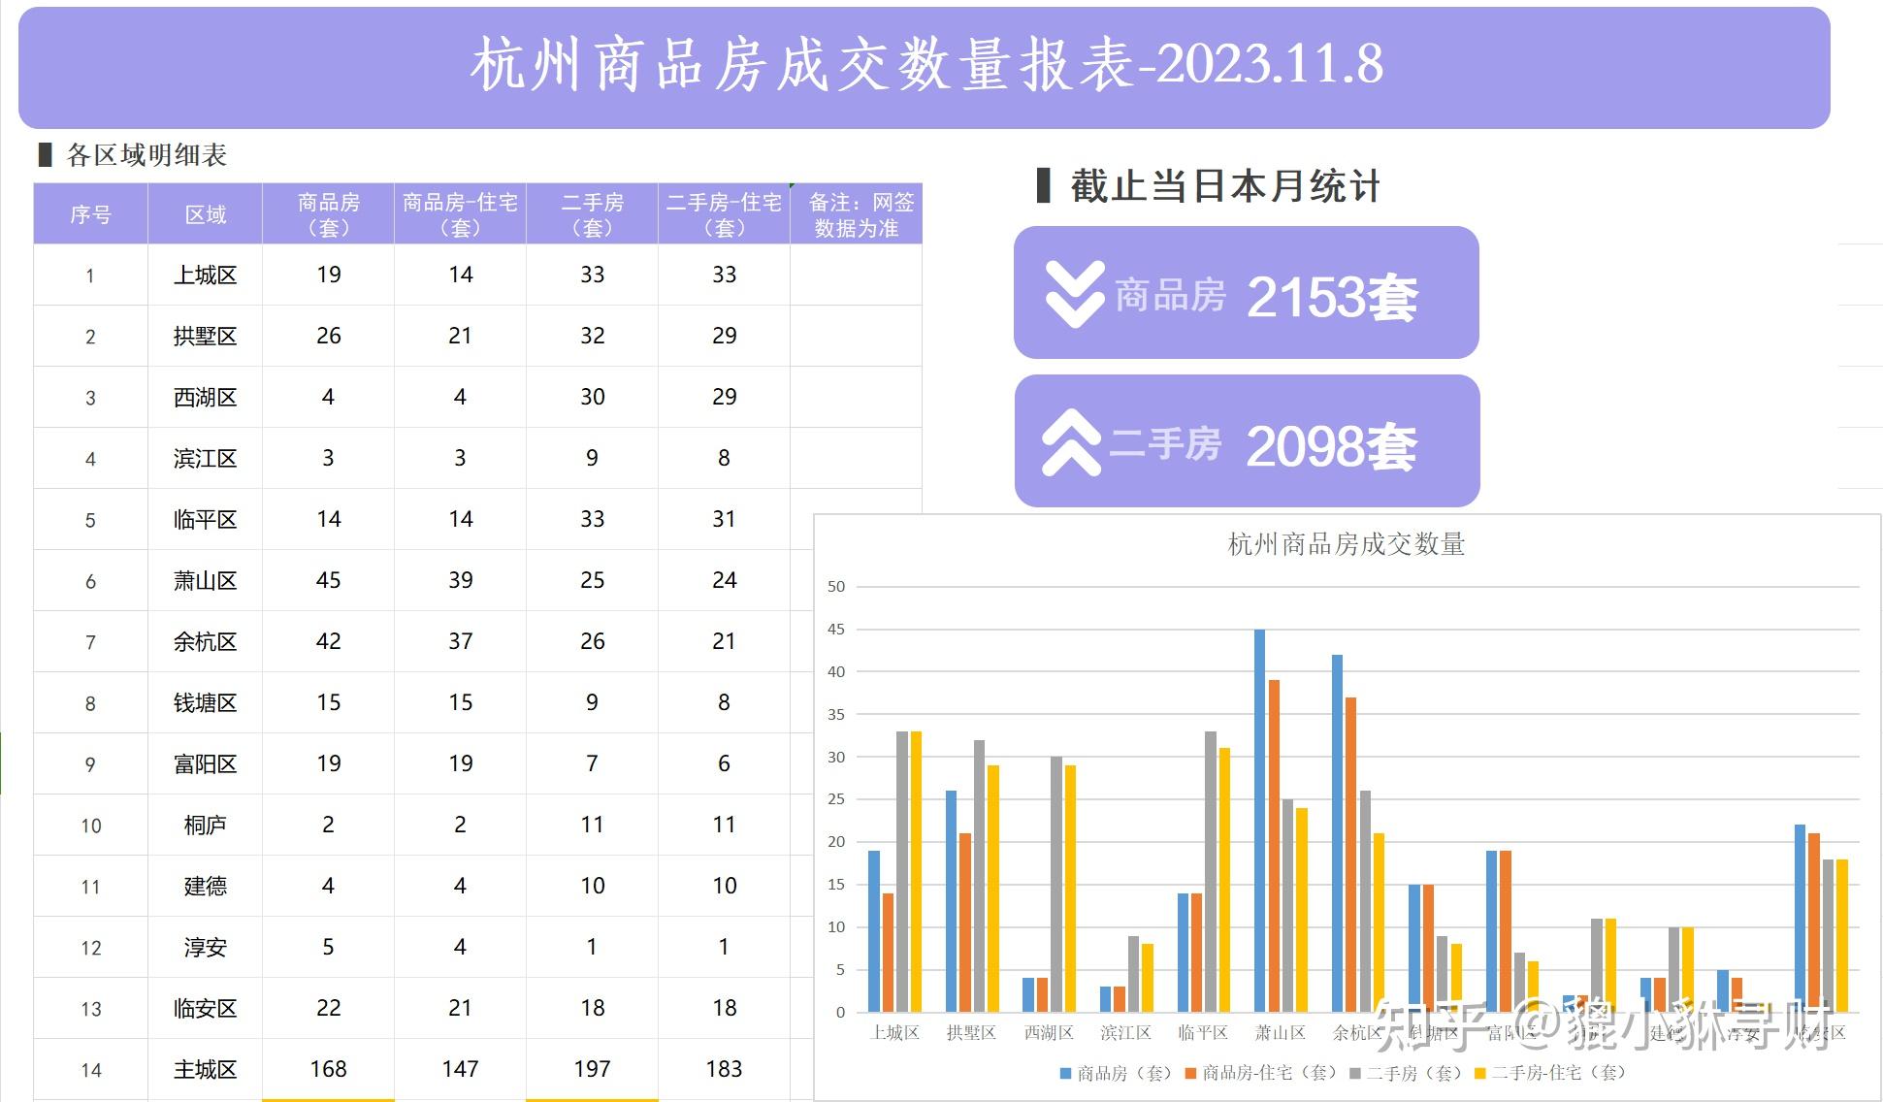Click the 萧山区 cell in the table
The image size is (1883, 1102).
click(206, 581)
